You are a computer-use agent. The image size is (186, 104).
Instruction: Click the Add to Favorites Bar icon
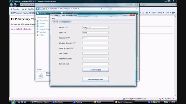(23, 9)
